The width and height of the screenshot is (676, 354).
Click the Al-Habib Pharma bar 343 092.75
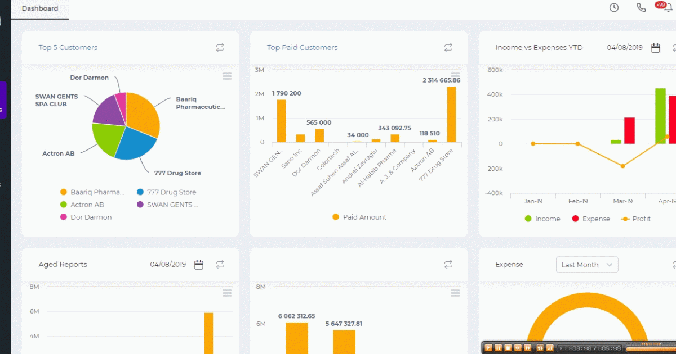(395, 138)
